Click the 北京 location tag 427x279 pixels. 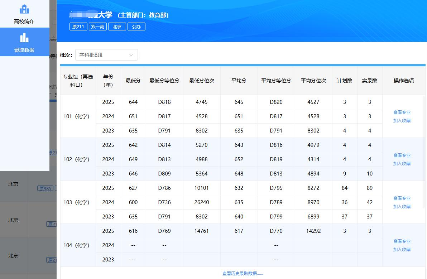[117, 27]
